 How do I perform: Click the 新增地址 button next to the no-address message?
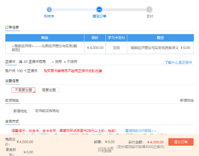[20, 111]
